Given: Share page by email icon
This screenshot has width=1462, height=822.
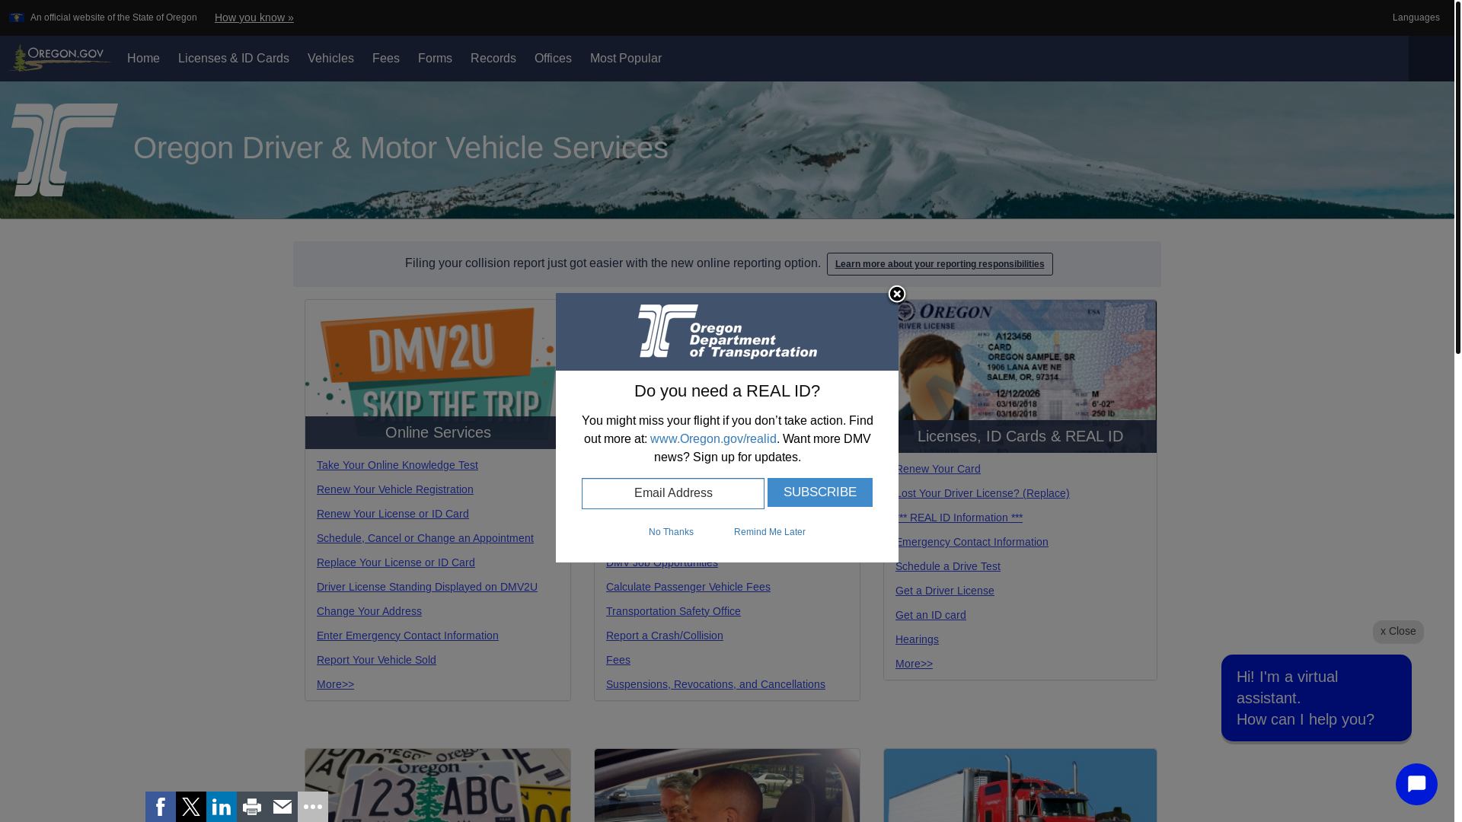Looking at the screenshot, I should (x=283, y=807).
